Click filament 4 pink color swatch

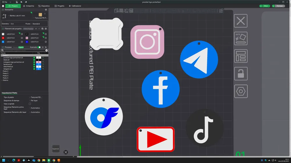tap(27, 38)
